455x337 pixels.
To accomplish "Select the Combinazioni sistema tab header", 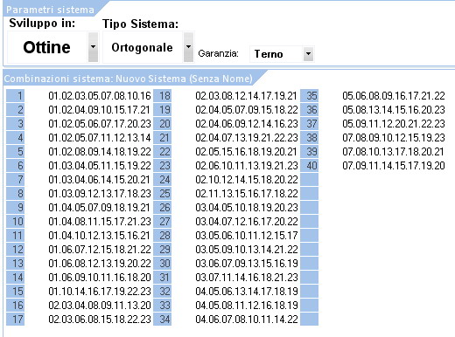I will coord(129,79).
